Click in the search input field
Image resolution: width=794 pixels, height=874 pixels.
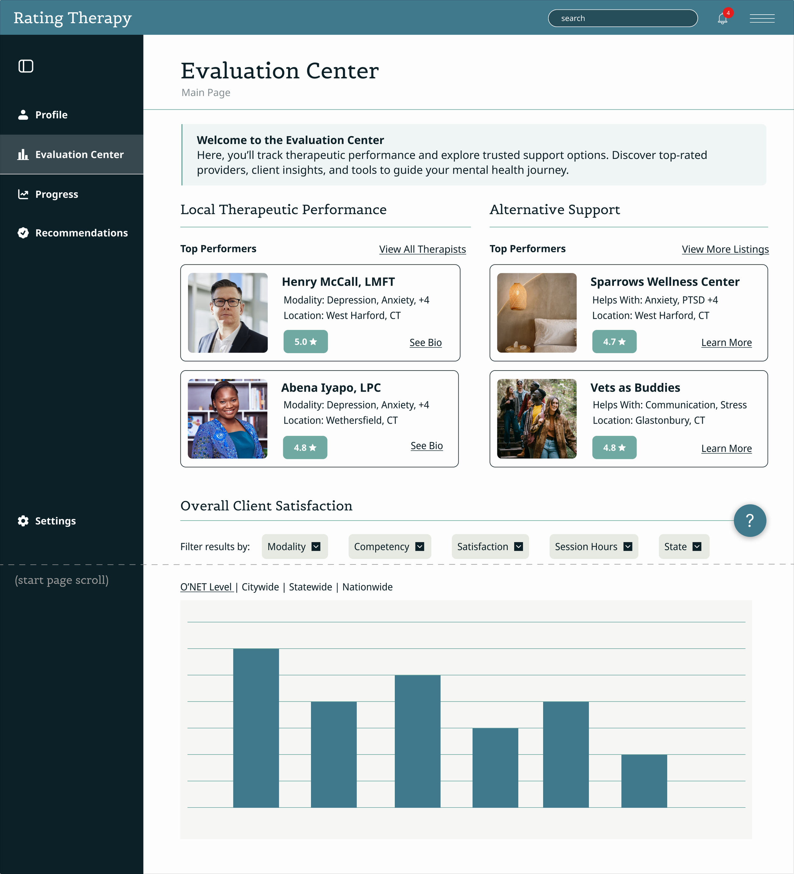pyautogui.click(x=622, y=18)
